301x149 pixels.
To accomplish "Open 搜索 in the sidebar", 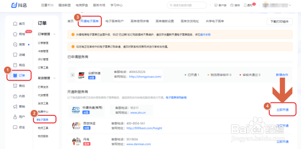I will 19,44.
